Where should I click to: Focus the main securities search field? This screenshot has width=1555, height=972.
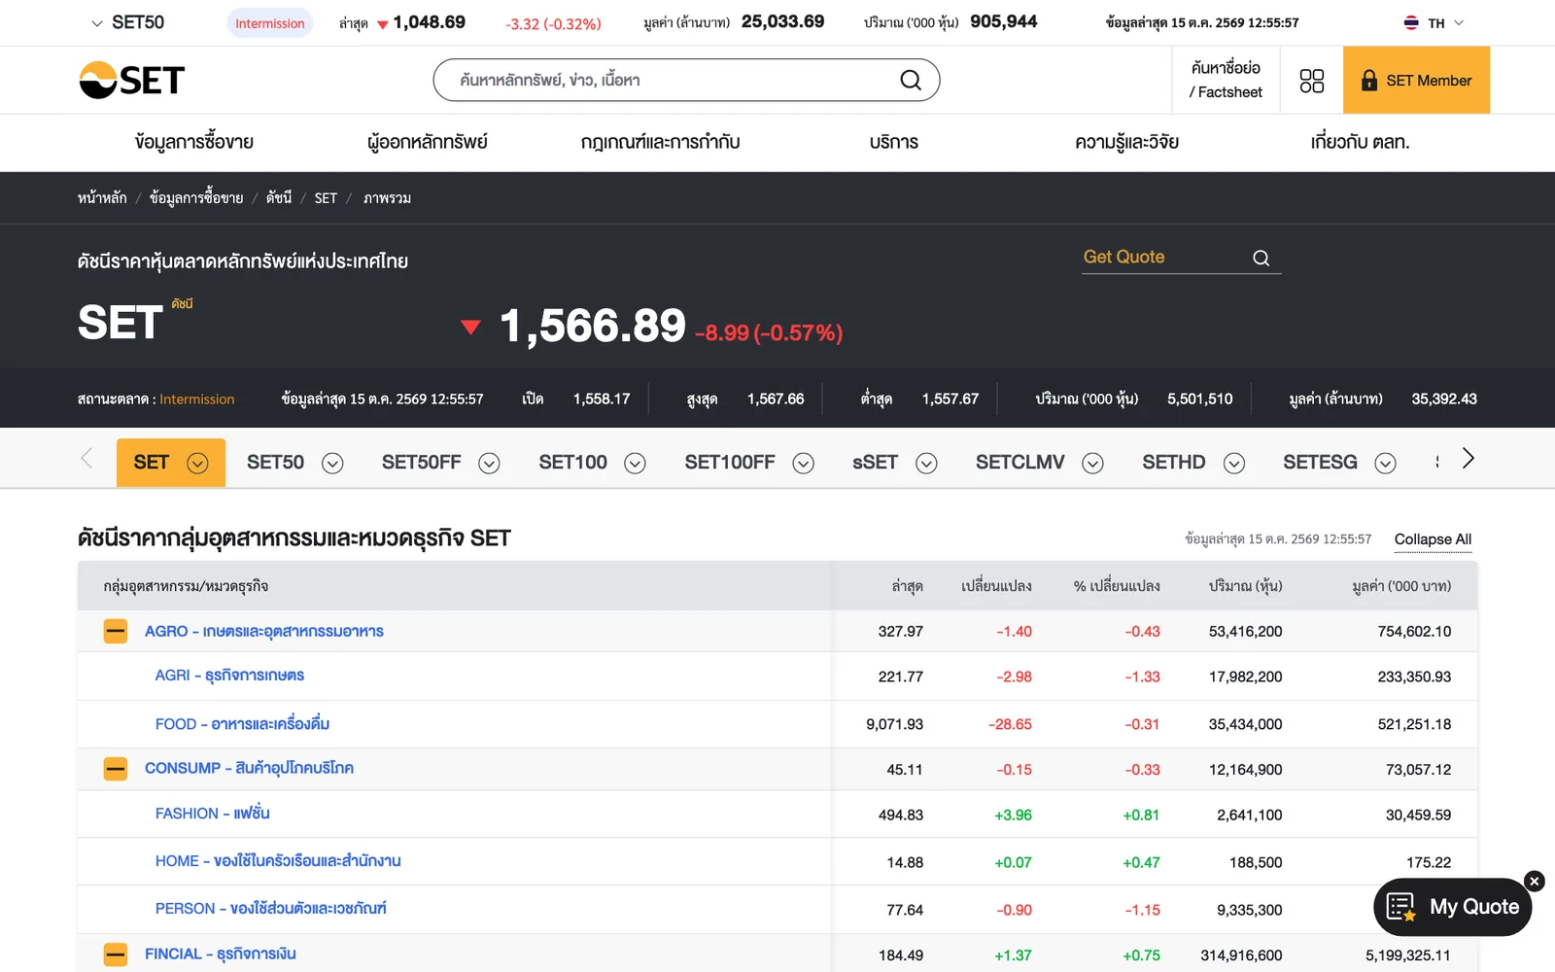[686, 80]
